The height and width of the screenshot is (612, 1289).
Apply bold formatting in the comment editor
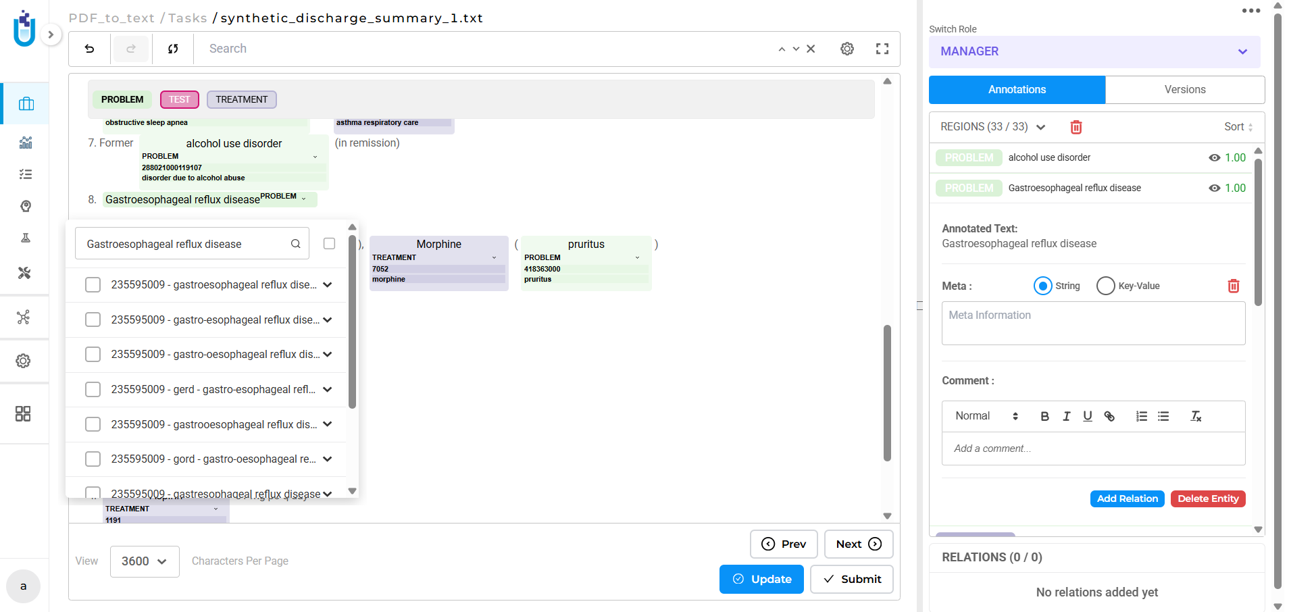[1044, 416]
